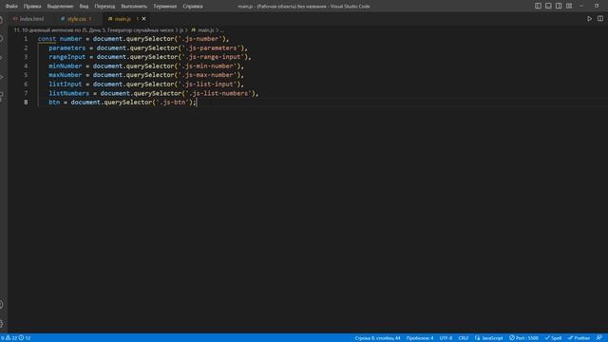Toggle primary sidebar layout icon
The height and width of the screenshot is (342, 608).
[538, 6]
